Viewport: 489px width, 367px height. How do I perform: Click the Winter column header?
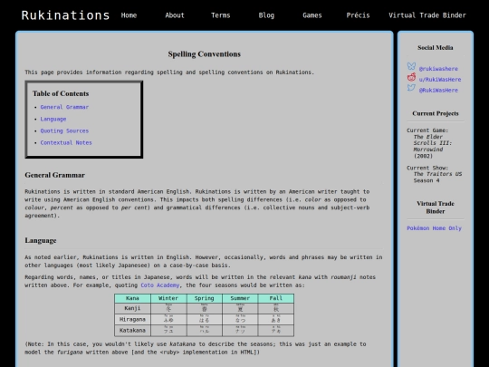(x=168, y=298)
